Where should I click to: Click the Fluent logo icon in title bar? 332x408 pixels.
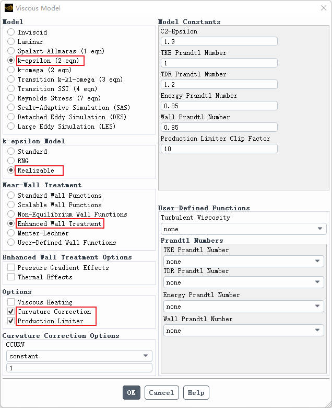pyautogui.click(x=8, y=8)
